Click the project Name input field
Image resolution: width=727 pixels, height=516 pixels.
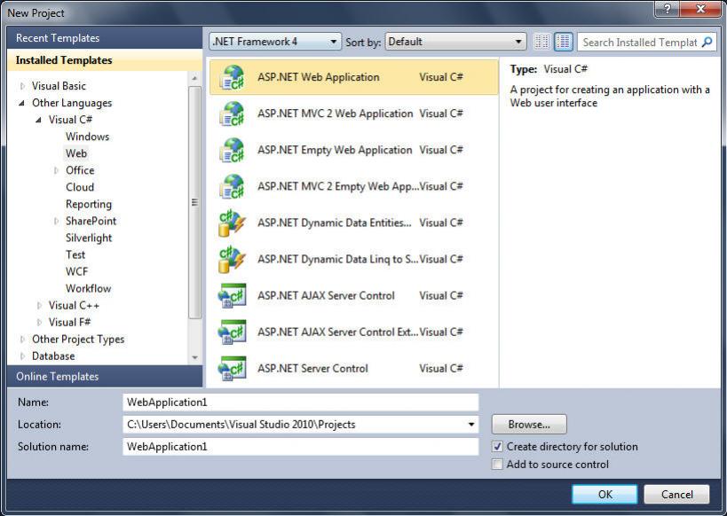300,402
